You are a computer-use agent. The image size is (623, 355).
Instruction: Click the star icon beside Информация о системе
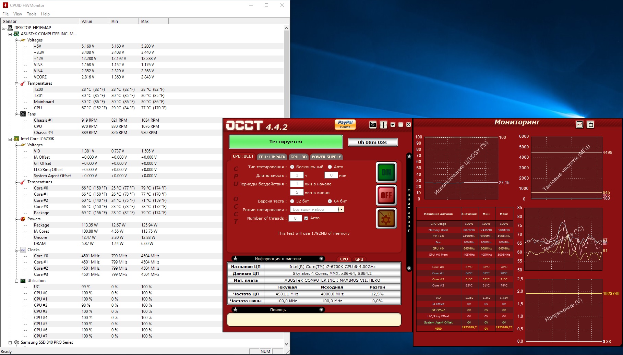pos(235,259)
